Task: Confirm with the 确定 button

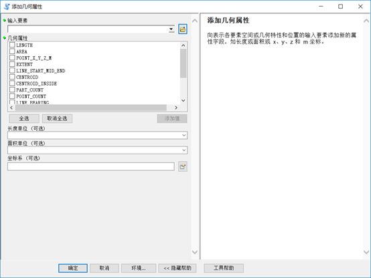Action: (x=73, y=268)
